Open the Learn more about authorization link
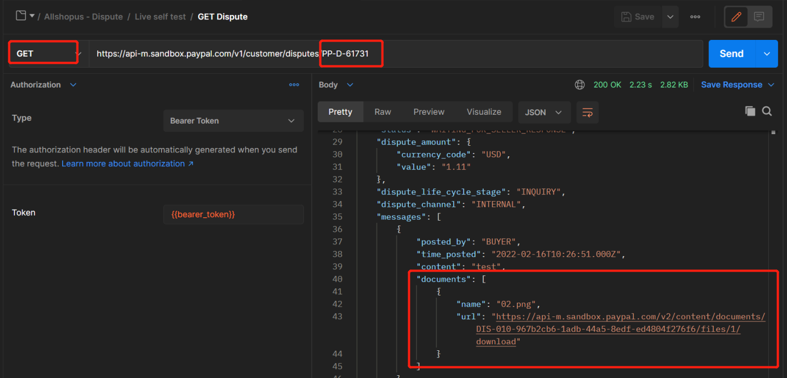 coord(128,164)
